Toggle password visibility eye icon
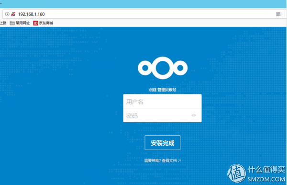 194,116
